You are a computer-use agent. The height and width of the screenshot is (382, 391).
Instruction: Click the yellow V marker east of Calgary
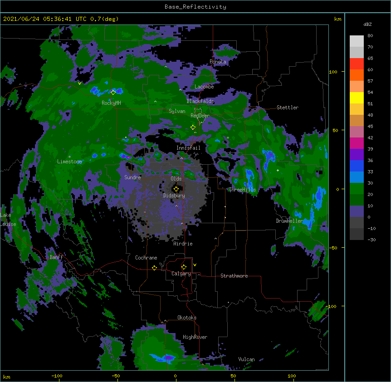click(195, 265)
